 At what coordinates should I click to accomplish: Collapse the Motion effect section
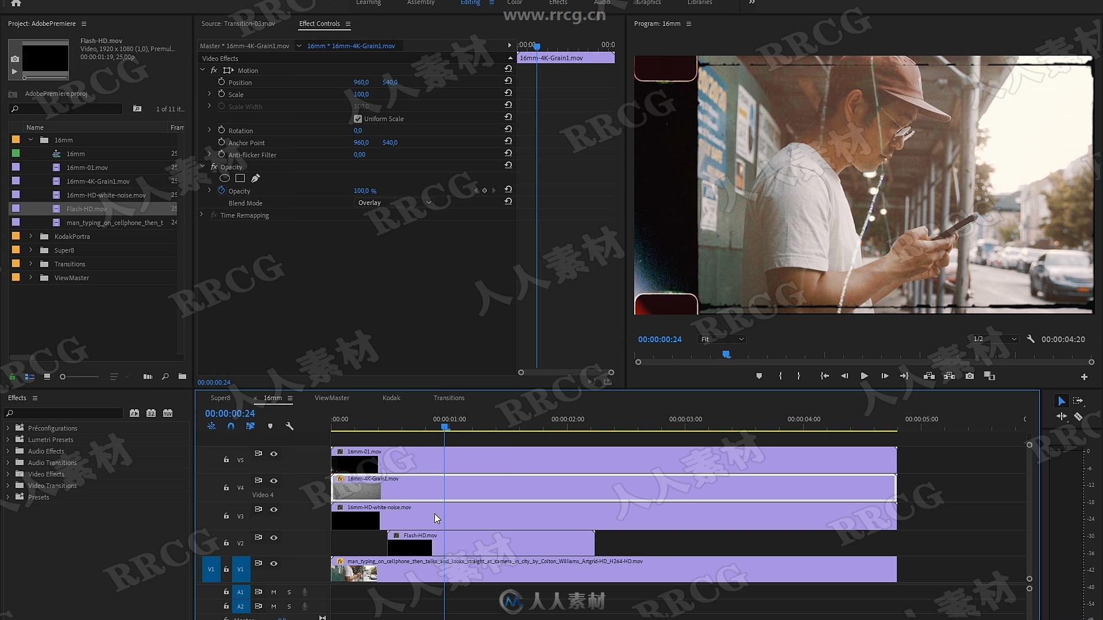point(202,70)
